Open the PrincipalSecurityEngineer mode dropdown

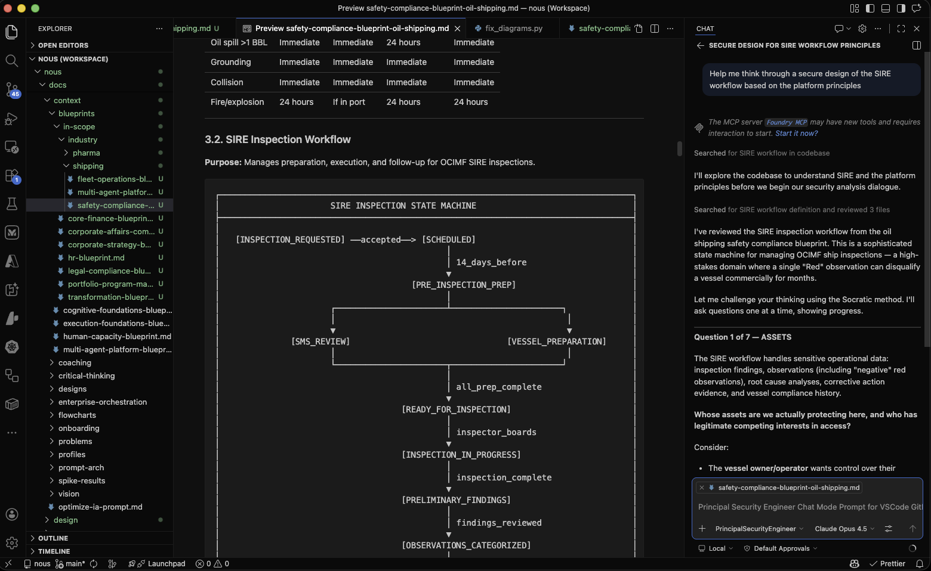[x=758, y=529]
